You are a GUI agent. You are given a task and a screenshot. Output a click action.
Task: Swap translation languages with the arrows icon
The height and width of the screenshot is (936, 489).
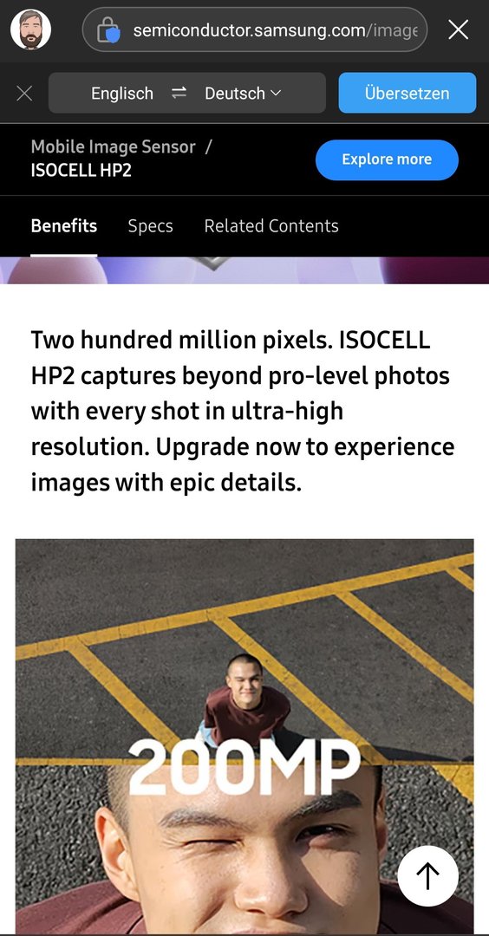tap(179, 93)
